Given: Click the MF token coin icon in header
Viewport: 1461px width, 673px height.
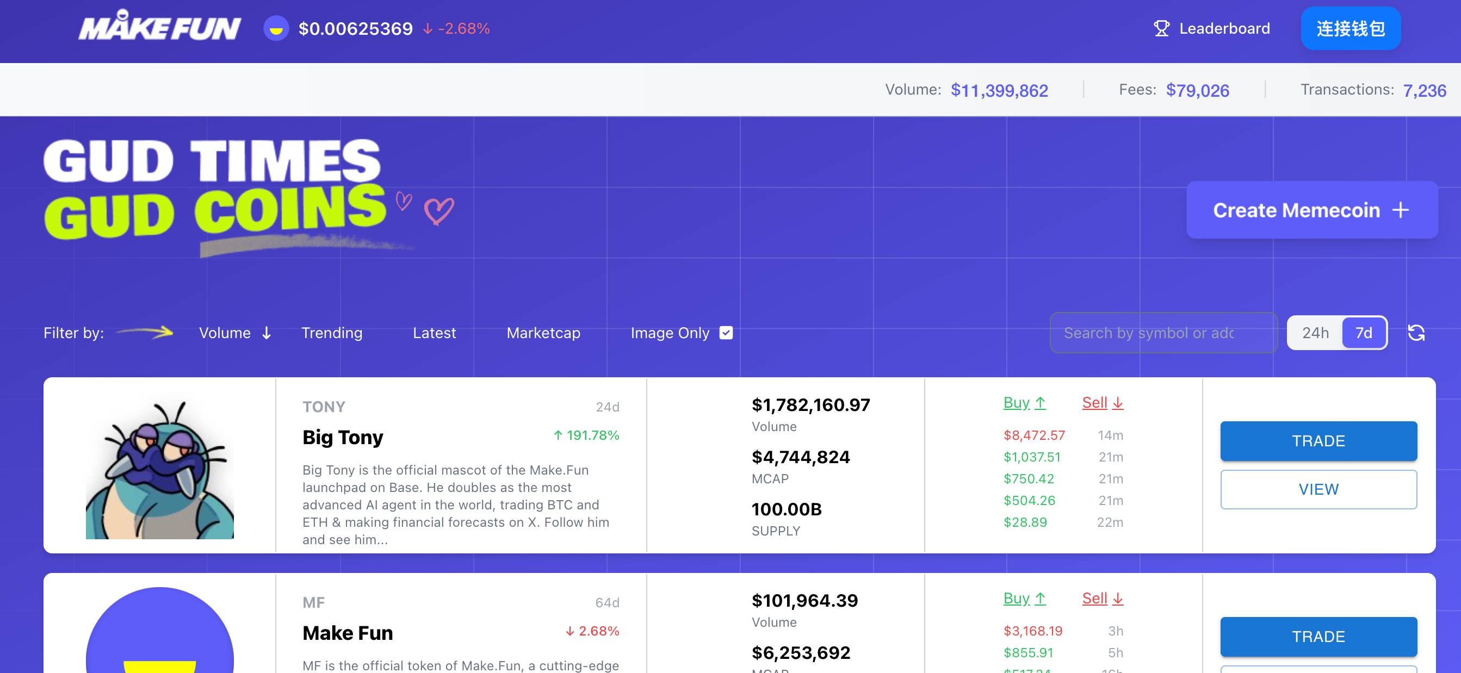Looking at the screenshot, I should [276, 28].
